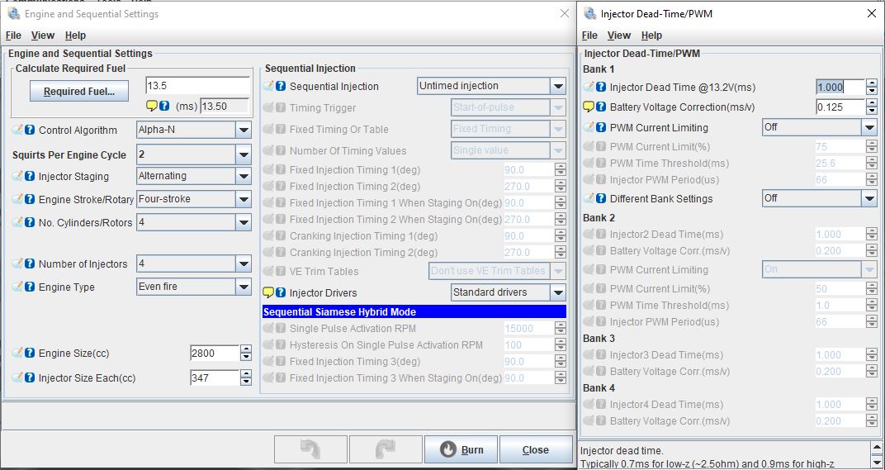Click the help icon beside Different Bank Settings
This screenshot has width=885, height=470.
[601, 199]
